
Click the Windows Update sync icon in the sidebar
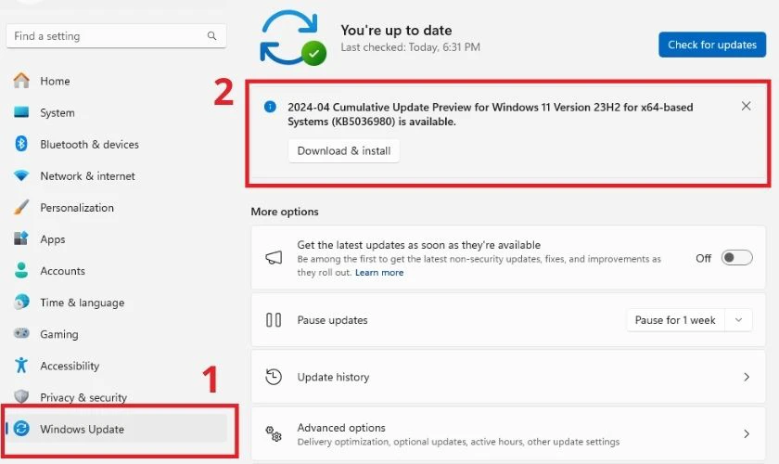(x=21, y=428)
